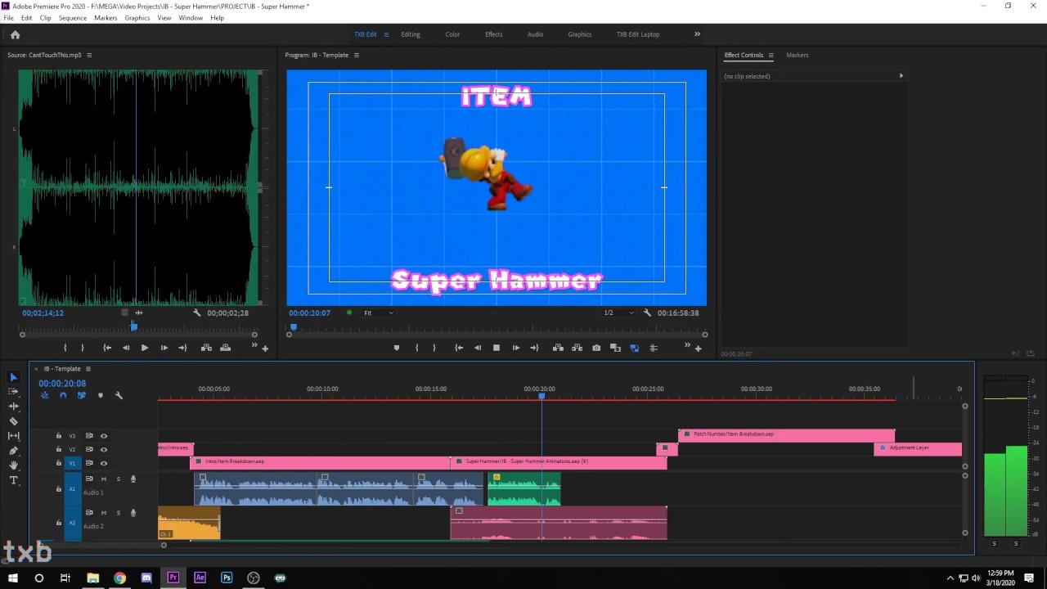Mark Out point in Program monitor

pos(434,348)
